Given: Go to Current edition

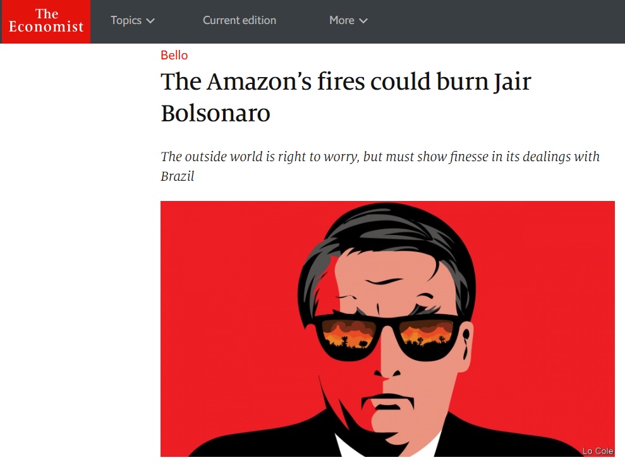Looking at the screenshot, I should [x=239, y=20].
